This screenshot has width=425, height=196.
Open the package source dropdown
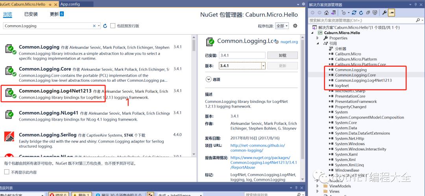pos(282,26)
